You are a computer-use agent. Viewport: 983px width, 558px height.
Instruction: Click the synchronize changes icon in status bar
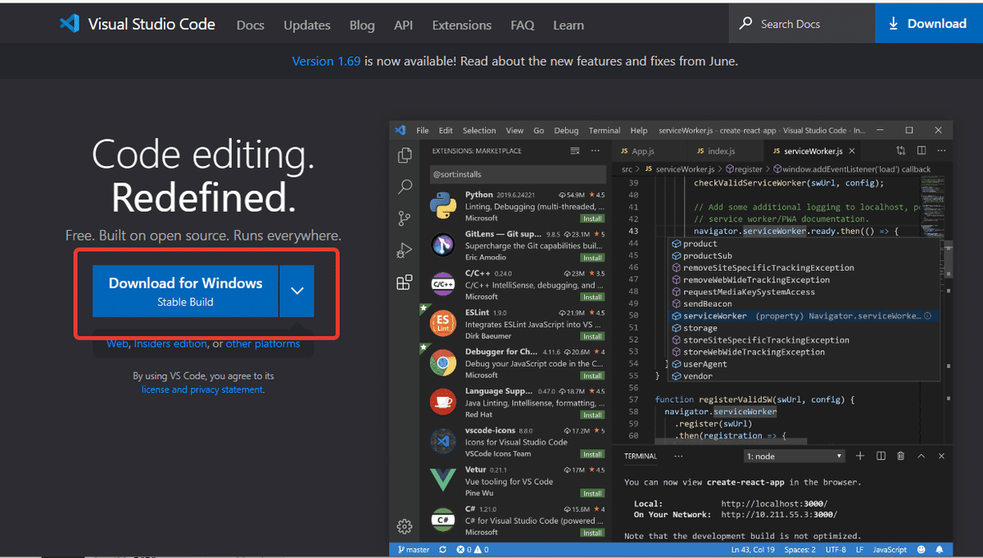tap(443, 550)
